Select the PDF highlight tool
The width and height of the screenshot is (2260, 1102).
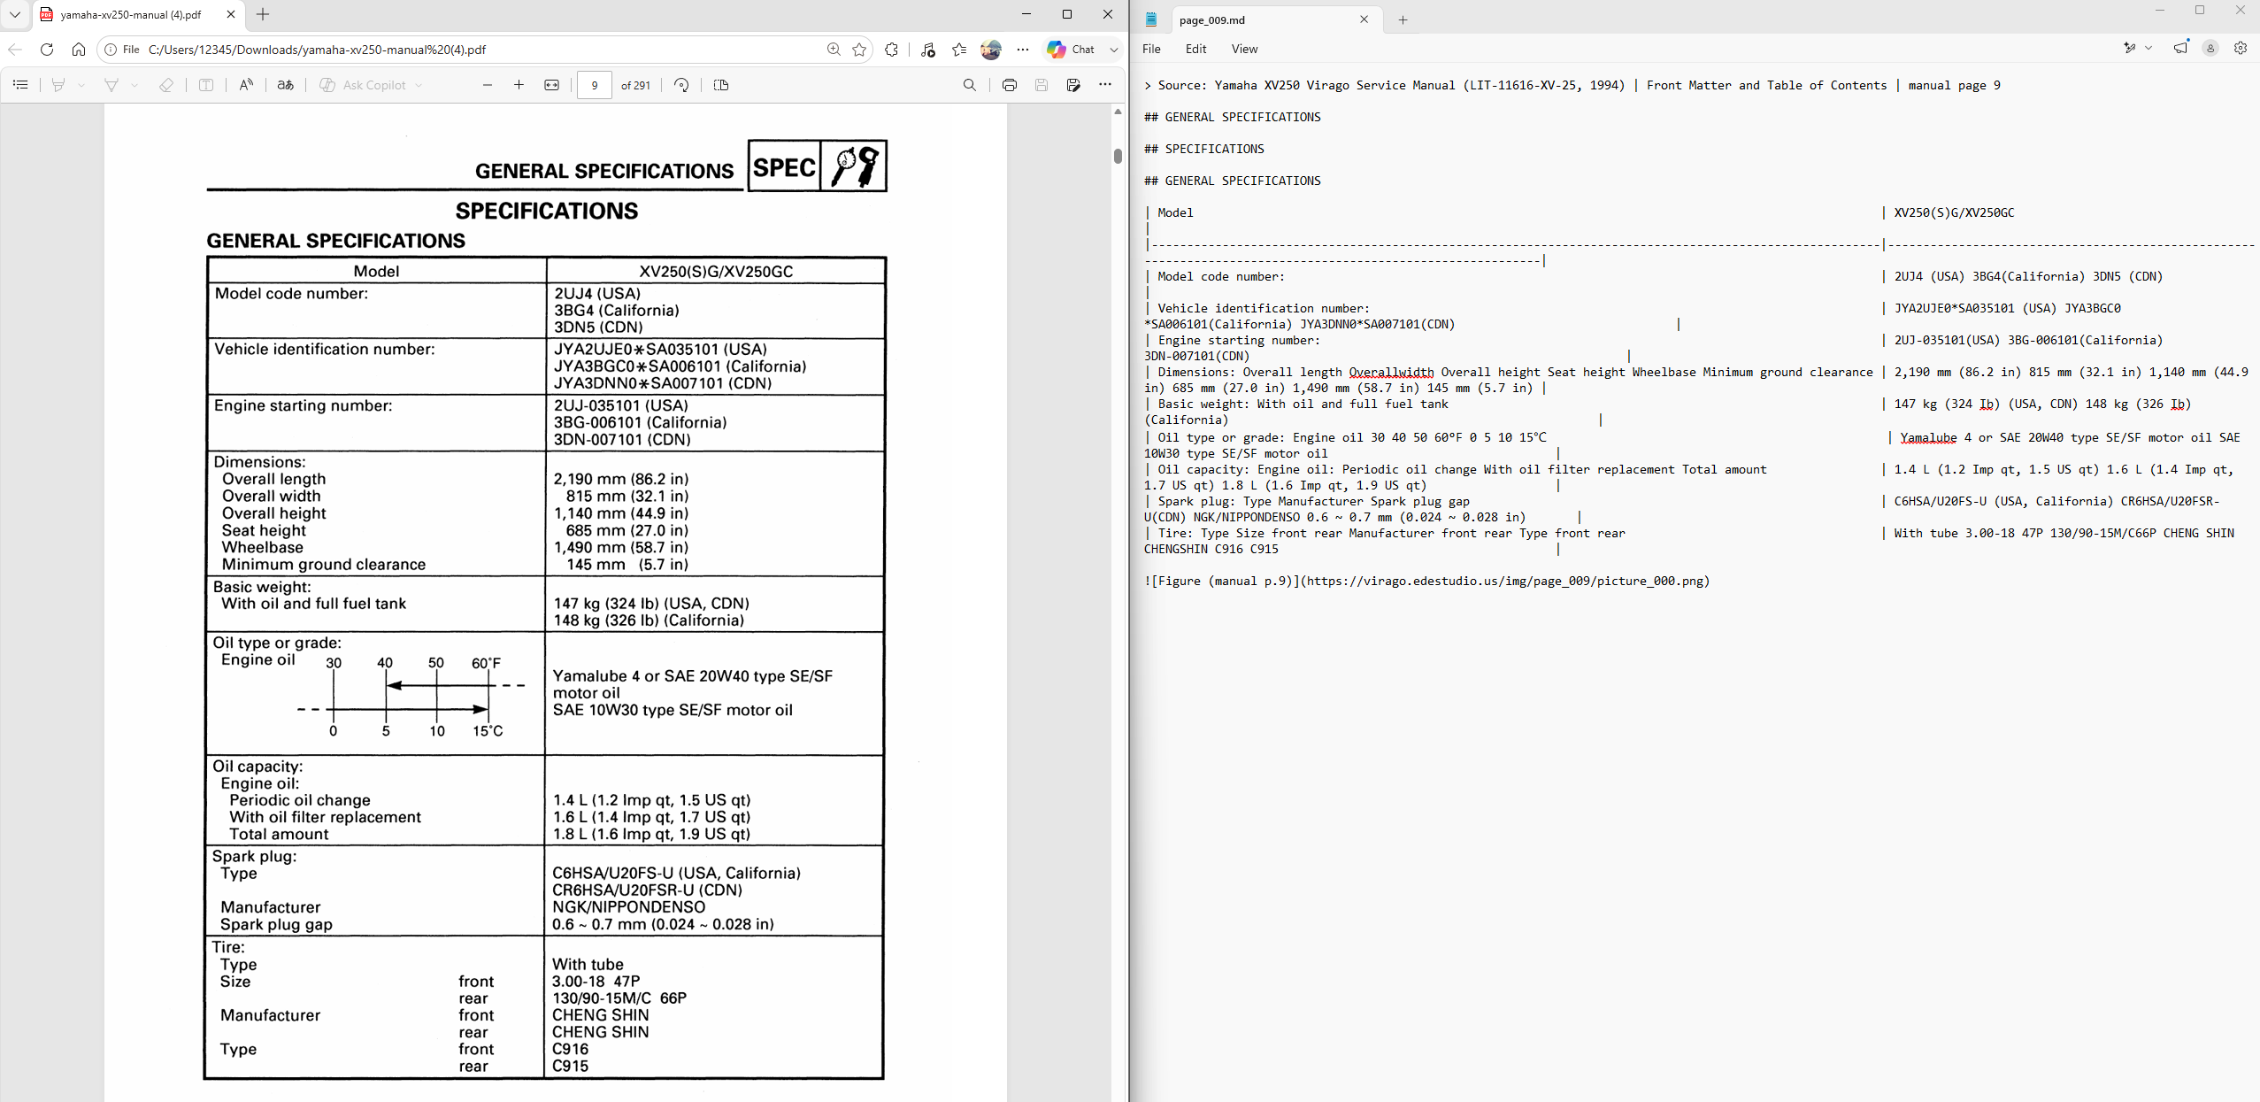coord(58,85)
